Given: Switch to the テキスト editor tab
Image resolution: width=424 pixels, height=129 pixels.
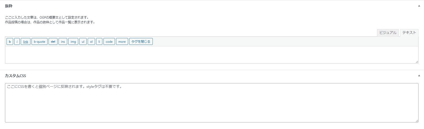Looking at the screenshot, I should (x=409, y=33).
